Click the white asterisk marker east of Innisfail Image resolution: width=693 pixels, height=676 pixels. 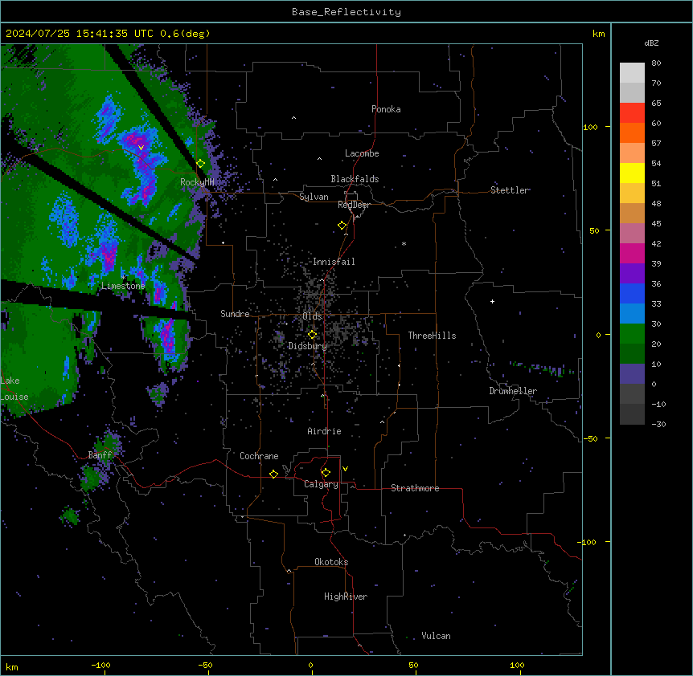[x=404, y=243]
